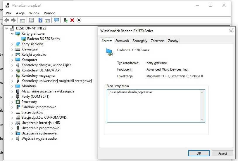Switch to the Zdarzenia tab

click(x=158, y=41)
